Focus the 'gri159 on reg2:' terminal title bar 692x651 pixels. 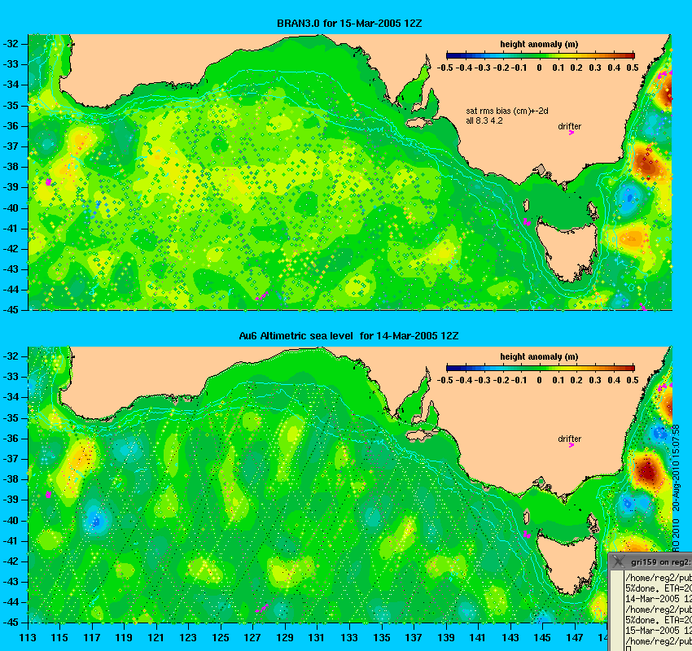[x=650, y=561]
